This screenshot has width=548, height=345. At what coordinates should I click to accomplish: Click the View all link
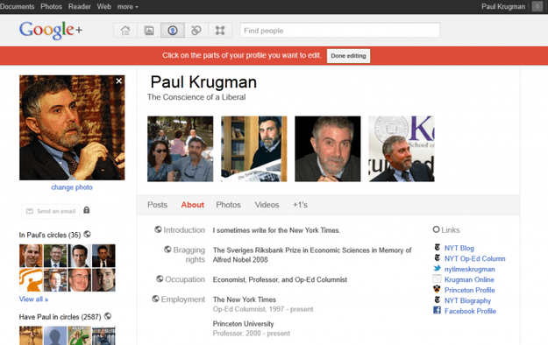33,299
